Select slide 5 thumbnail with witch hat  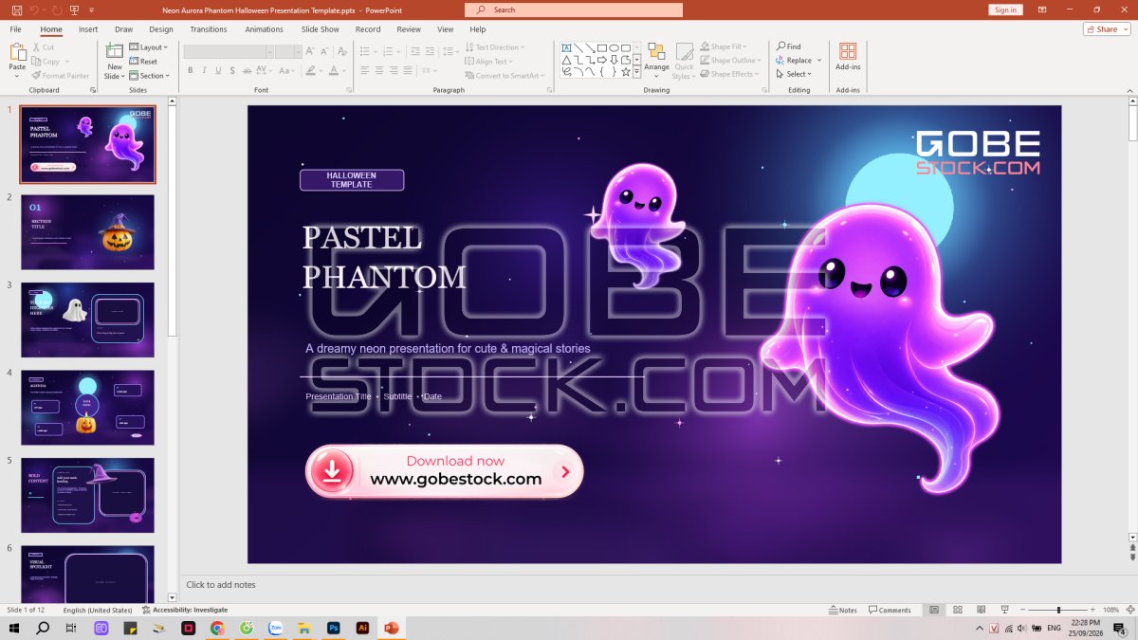coord(87,495)
